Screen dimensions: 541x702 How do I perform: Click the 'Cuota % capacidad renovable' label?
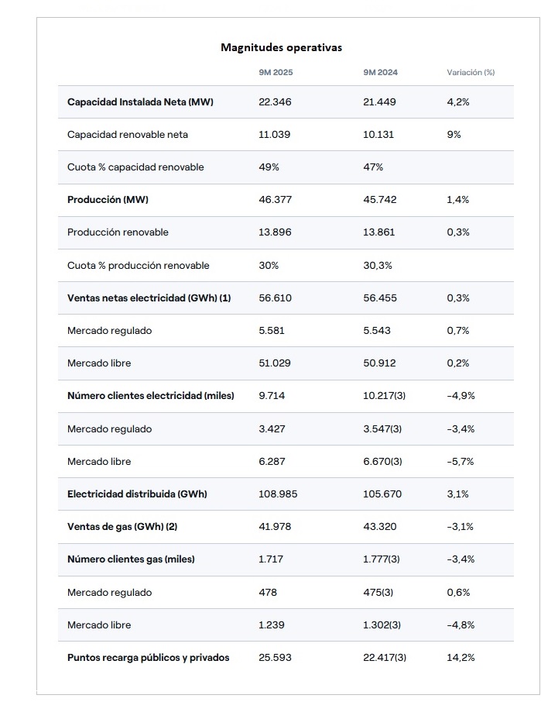(135, 167)
